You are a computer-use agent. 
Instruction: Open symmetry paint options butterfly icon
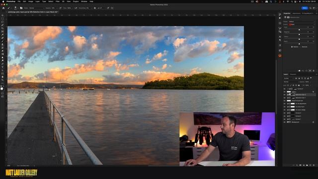[112, 8]
